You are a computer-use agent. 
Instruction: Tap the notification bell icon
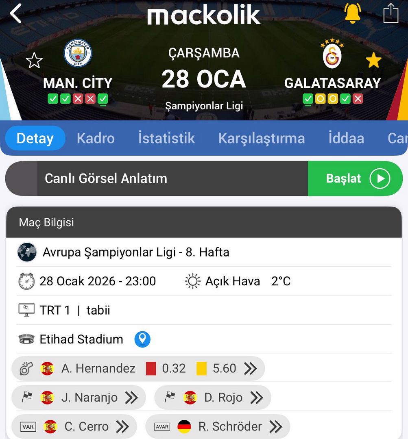[x=352, y=13]
